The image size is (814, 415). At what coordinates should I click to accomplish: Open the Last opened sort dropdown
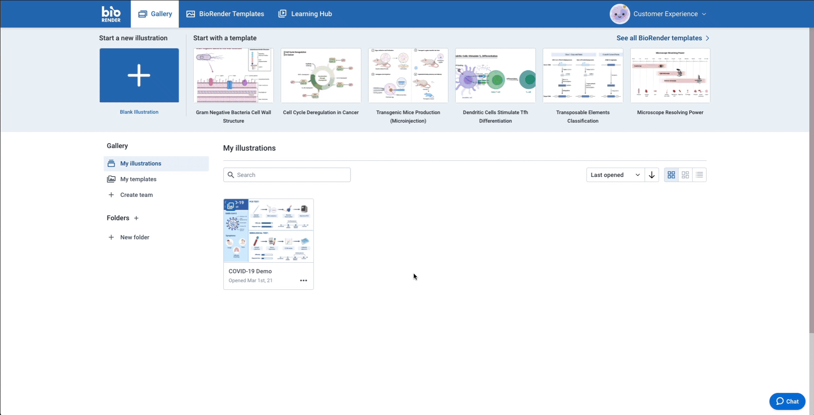[615, 175]
